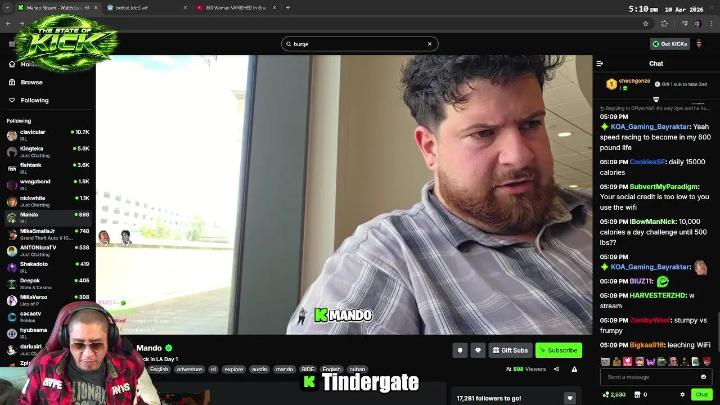Open Deepak's Slots & Casino stream
Viewport: 720px width, 405px height.
(48, 283)
